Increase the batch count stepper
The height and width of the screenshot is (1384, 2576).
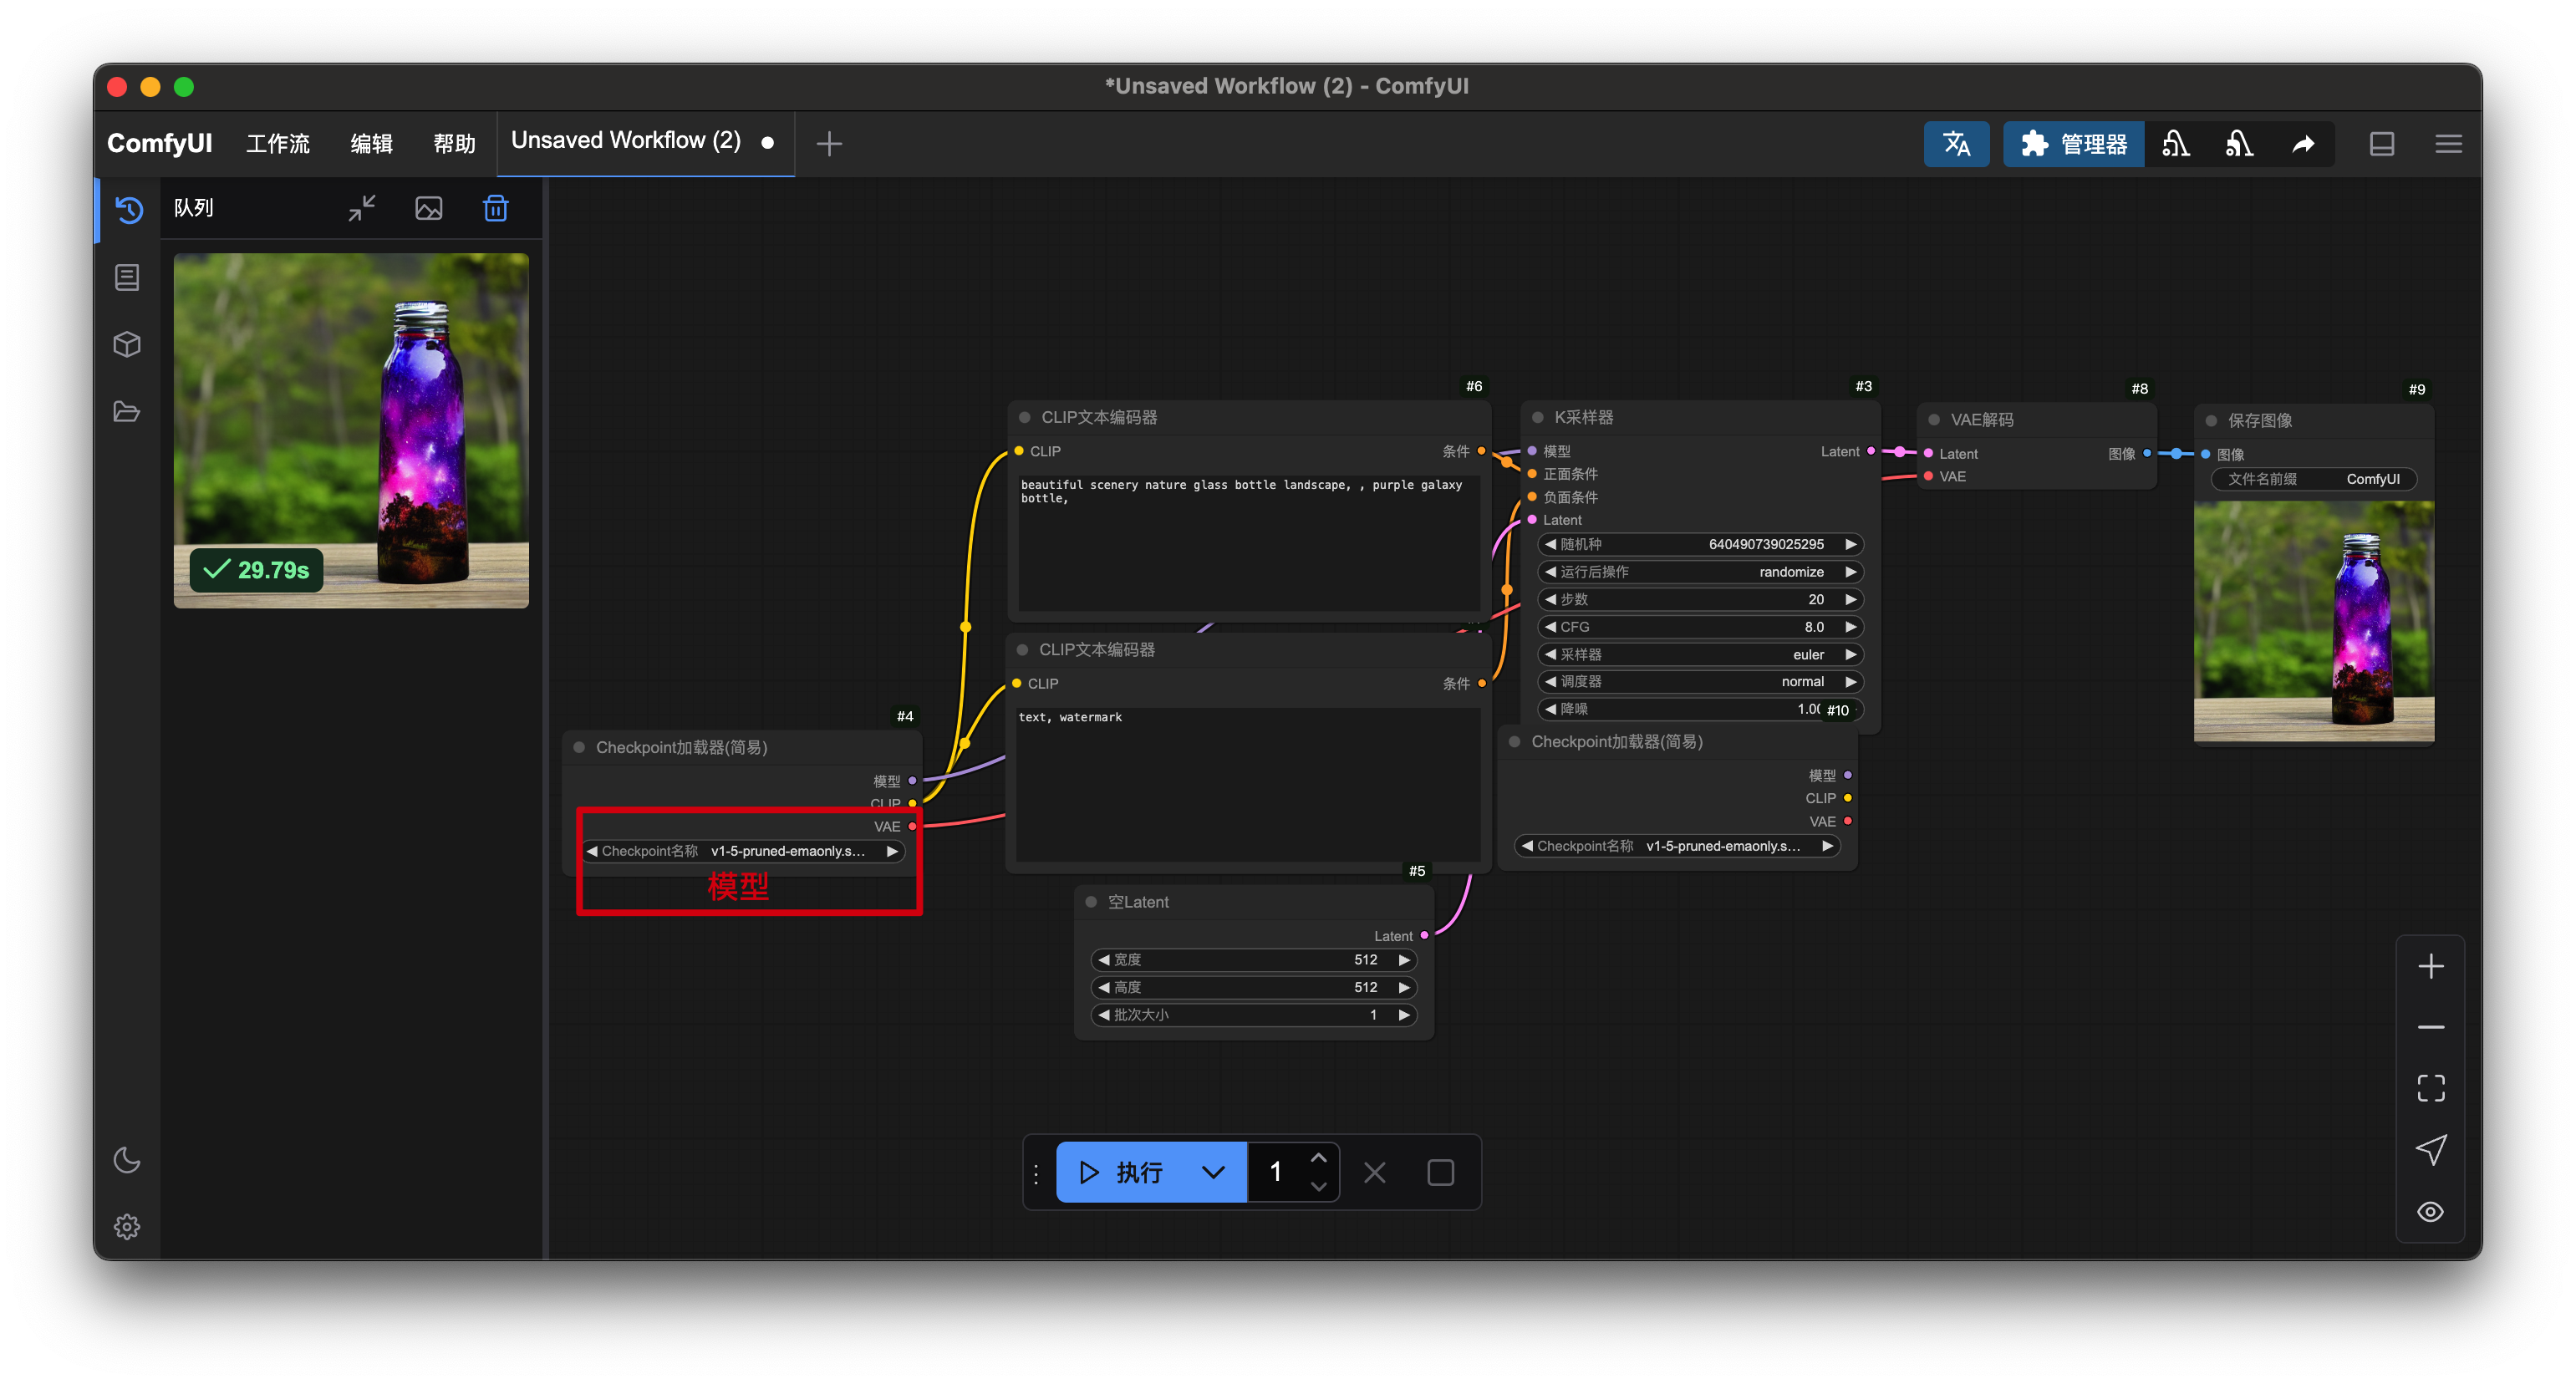coord(1318,1158)
